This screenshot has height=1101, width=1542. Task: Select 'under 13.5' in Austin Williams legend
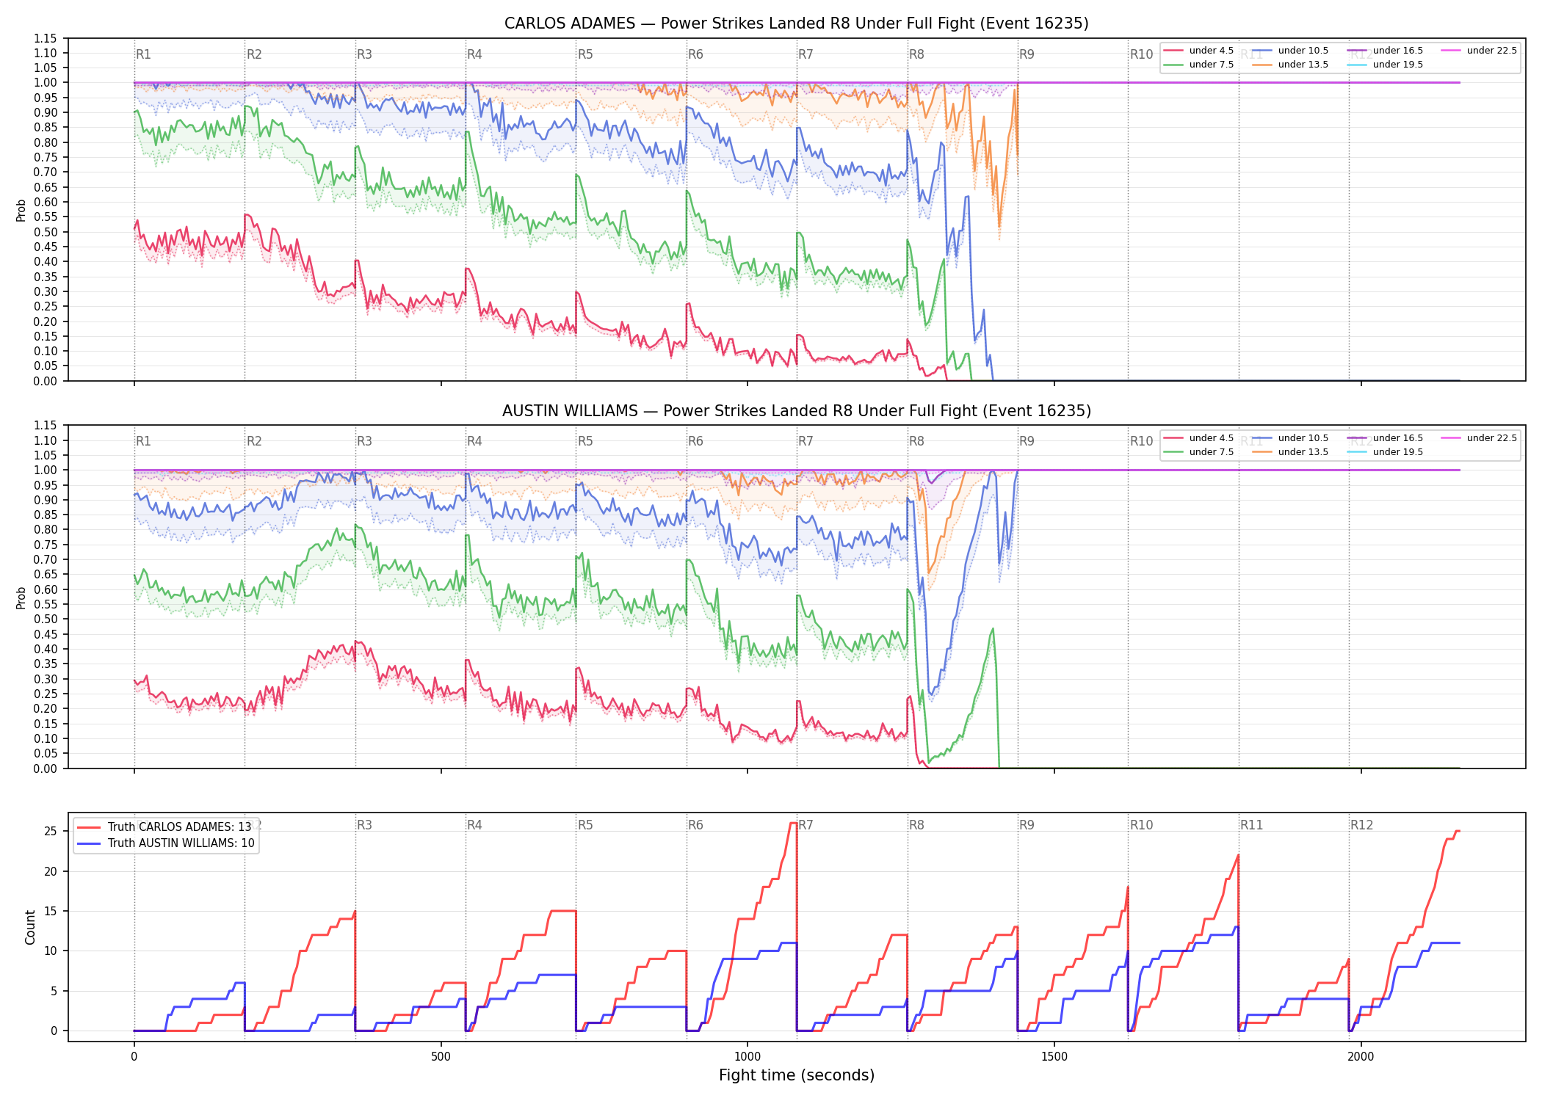(1303, 452)
